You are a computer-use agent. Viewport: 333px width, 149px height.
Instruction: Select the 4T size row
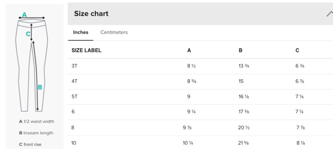point(200,82)
